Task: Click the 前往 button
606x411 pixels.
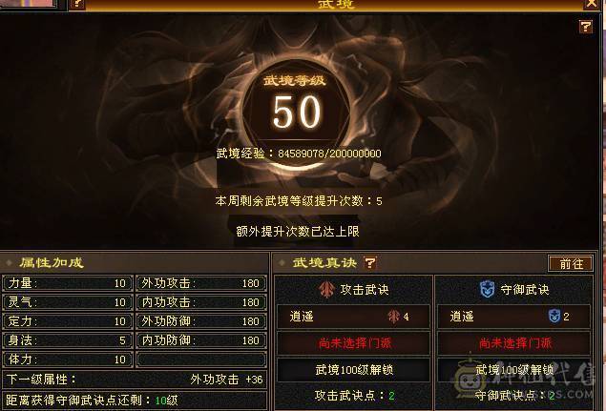Action: (x=571, y=263)
